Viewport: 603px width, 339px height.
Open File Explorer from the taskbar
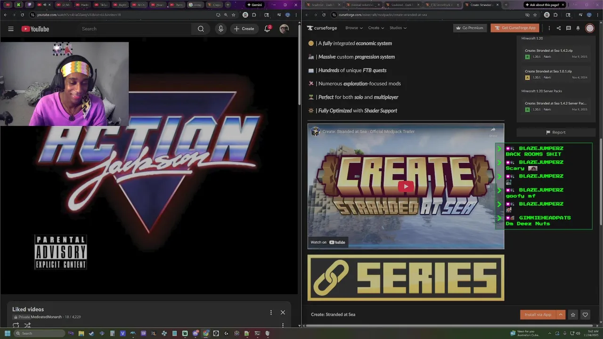[81, 333]
